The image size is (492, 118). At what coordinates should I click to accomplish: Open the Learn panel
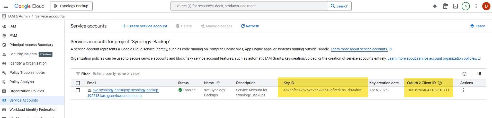click(478, 26)
